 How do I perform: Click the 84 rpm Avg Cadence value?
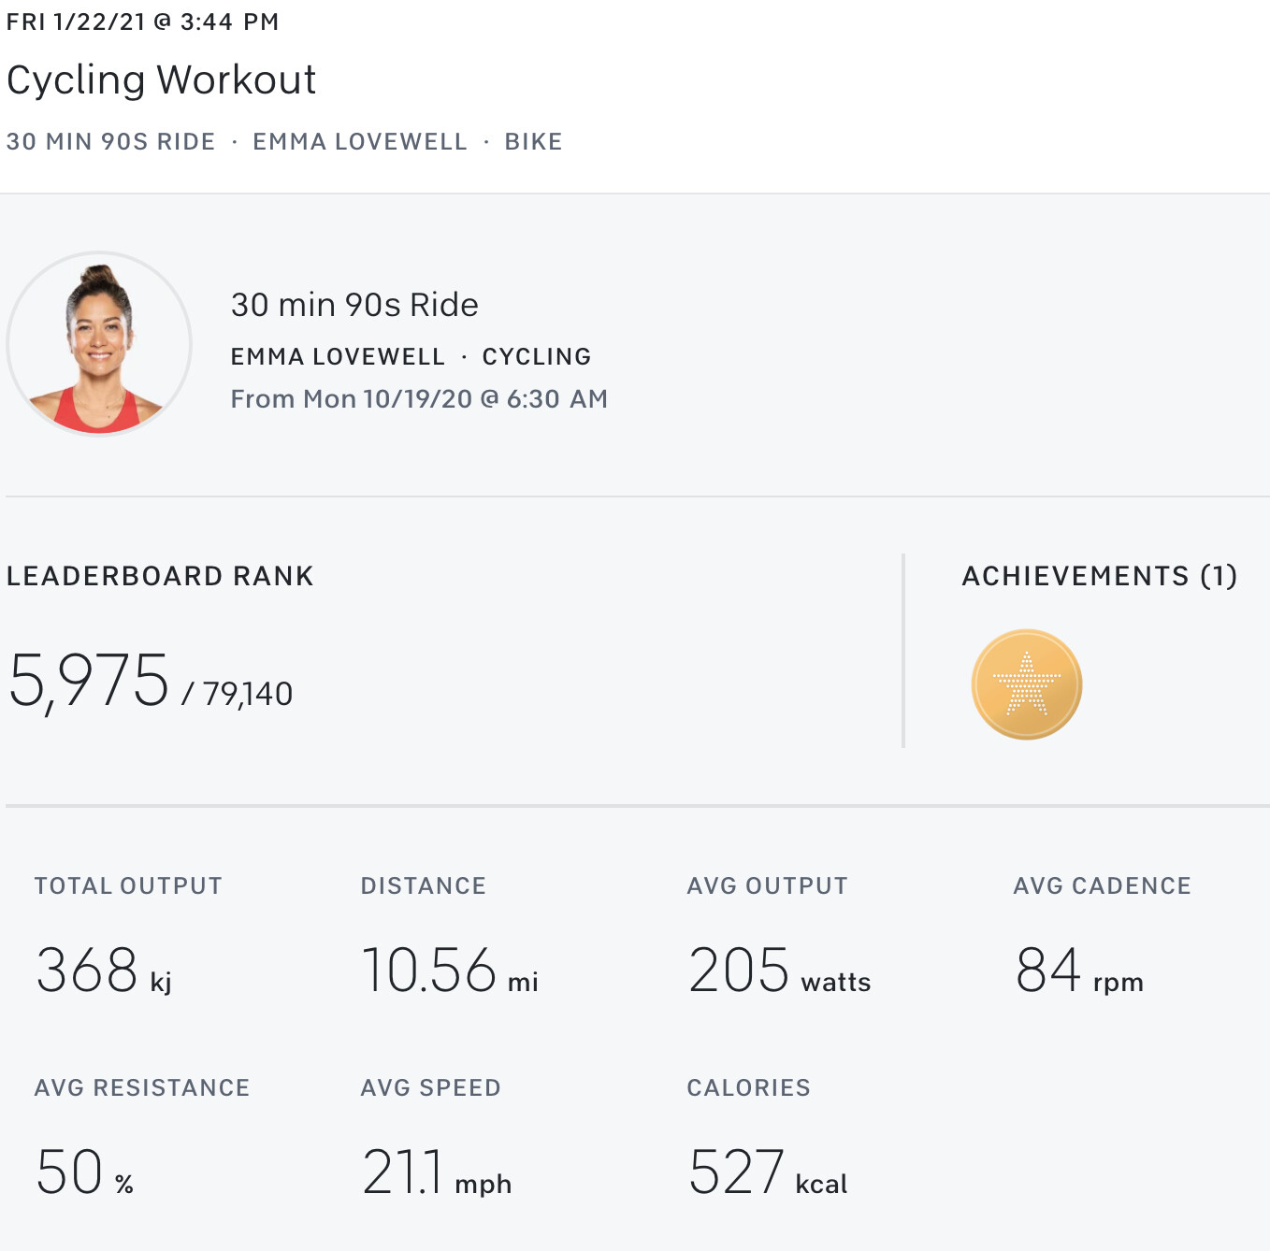1078,971
